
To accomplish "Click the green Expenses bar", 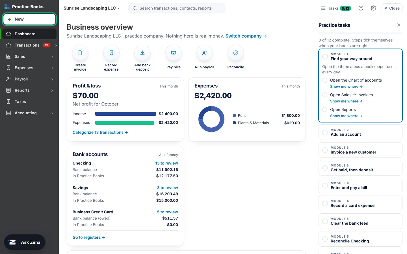I will tap(125, 123).
